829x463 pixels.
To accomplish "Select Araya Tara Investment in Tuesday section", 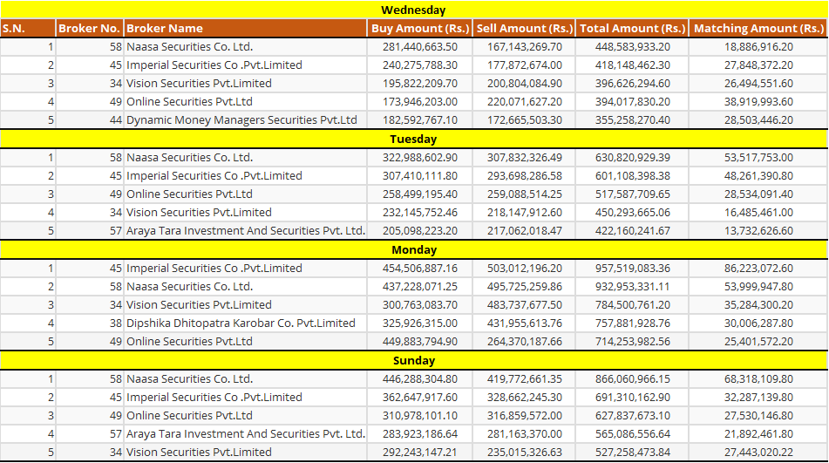I will 245,231.
